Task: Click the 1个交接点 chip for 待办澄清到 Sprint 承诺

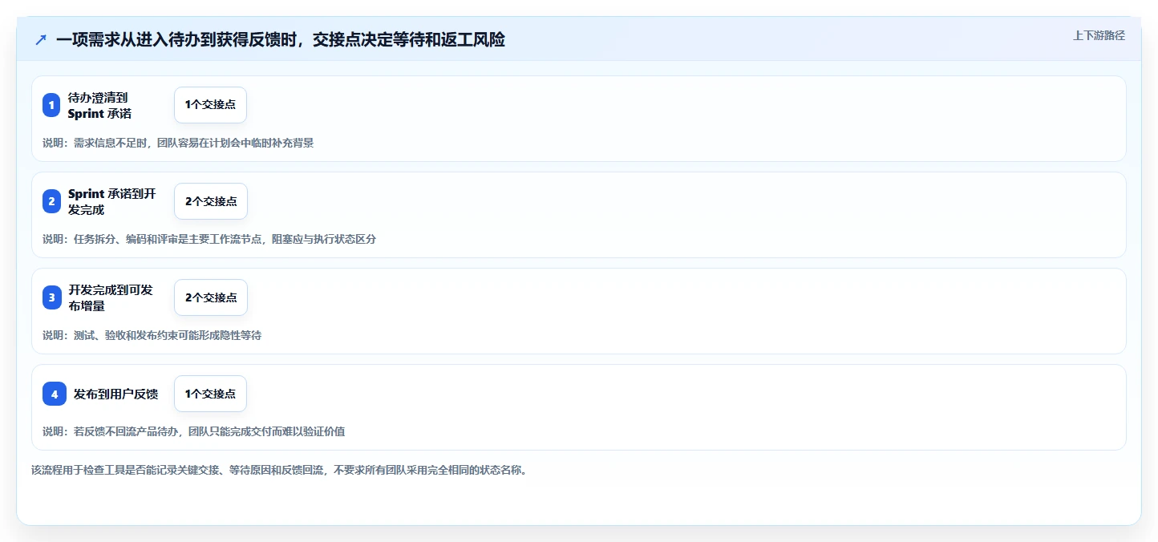Action: (210, 105)
